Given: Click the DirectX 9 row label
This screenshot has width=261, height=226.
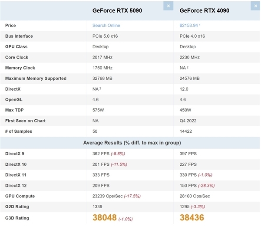Looking at the screenshot, I should tap(15, 154).
